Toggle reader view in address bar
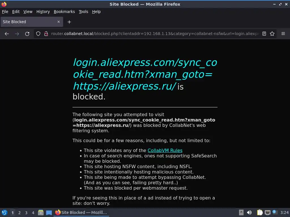The height and width of the screenshot is (217, 290). (x=264, y=34)
